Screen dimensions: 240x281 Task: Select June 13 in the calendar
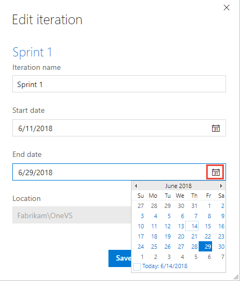pyautogui.click(x=181, y=226)
